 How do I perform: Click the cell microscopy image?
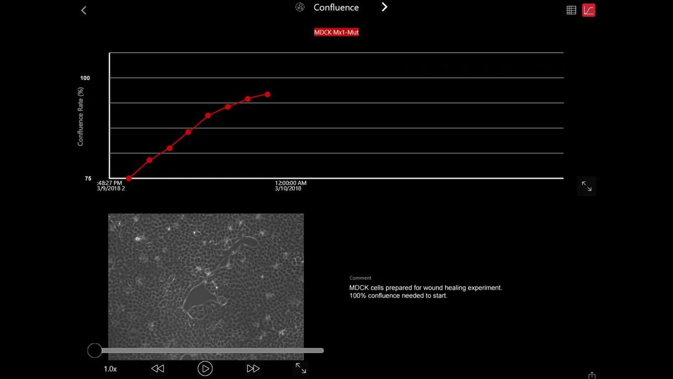[x=206, y=279]
